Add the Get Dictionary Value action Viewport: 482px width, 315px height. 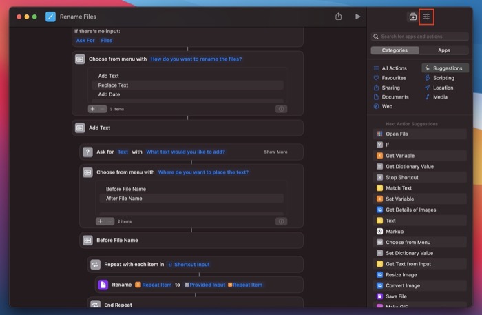click(420, 166)
